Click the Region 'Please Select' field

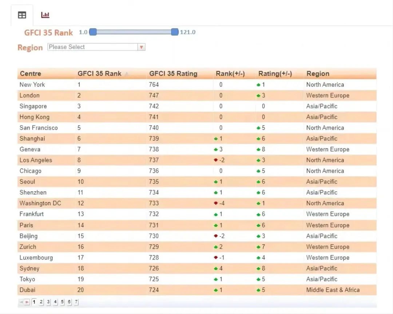(x=92, y=47)
